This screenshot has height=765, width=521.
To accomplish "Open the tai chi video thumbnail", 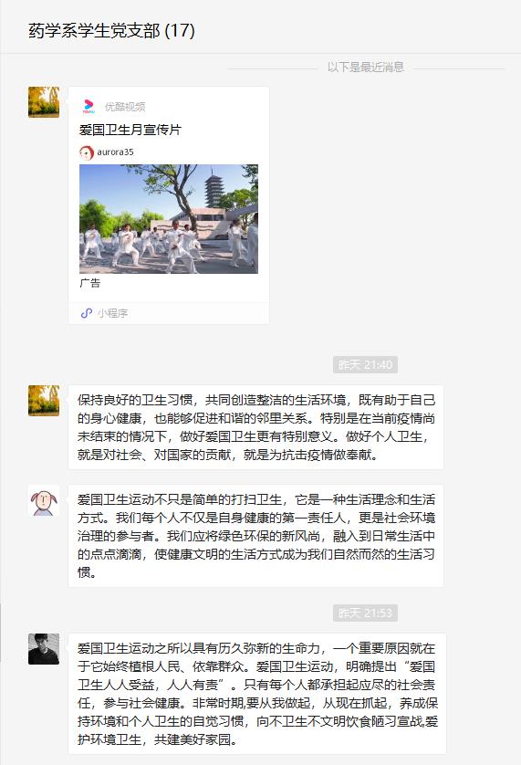I will tap(169, 219).
